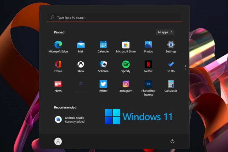The image size is (228, 152).
Task: Expand the All apps list
Action: pyautogui.click(x=165, y=32)
